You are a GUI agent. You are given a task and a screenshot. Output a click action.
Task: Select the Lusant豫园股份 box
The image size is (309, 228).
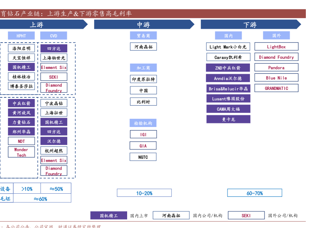coord(228,99)
